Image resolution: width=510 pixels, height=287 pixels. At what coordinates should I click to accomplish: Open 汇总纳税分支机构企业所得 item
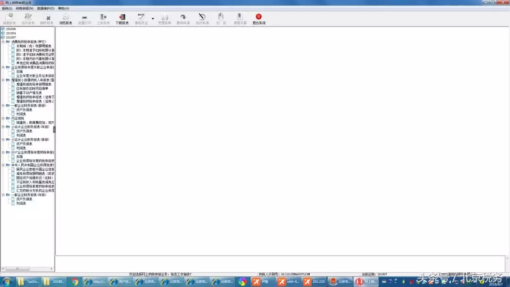click(x=35, y=190)
